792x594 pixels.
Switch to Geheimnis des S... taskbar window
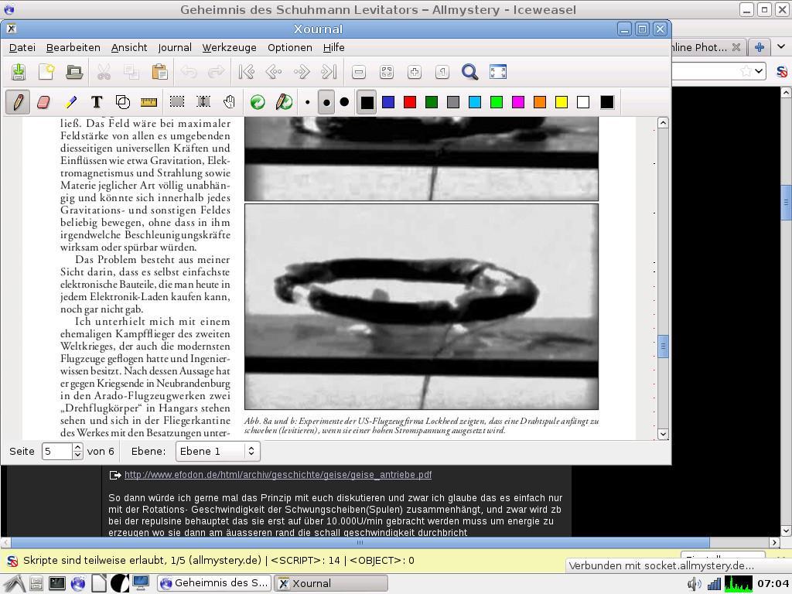click(x=214, y=583)
